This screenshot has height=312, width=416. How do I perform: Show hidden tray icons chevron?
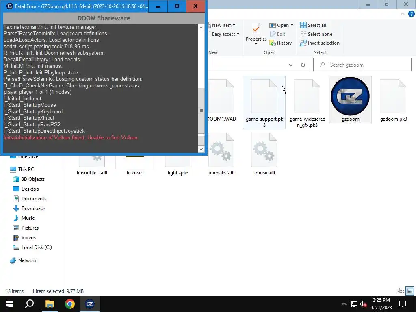tap(344, 304)
